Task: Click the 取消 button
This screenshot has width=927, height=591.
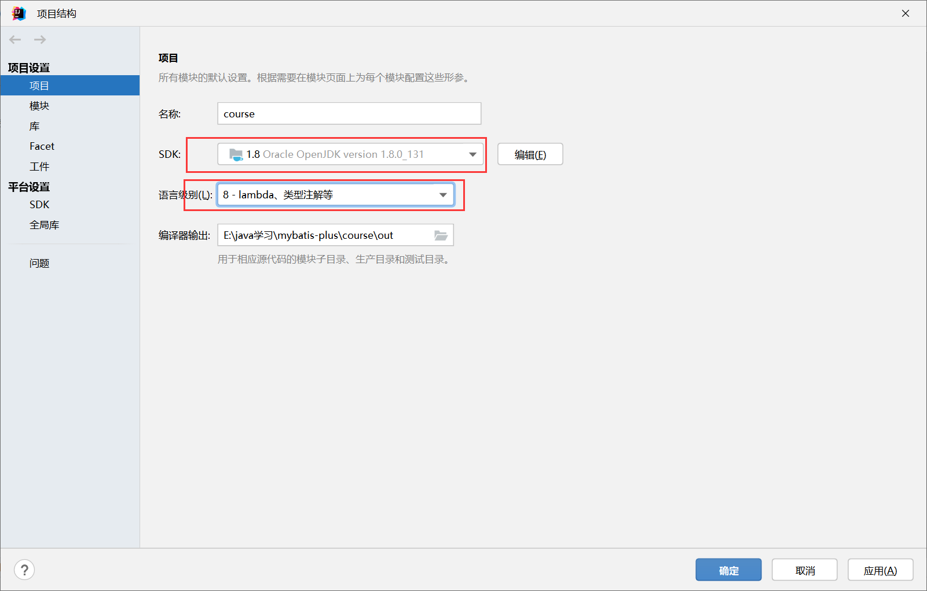Action: pyautogui.click(x=805, y=570)
